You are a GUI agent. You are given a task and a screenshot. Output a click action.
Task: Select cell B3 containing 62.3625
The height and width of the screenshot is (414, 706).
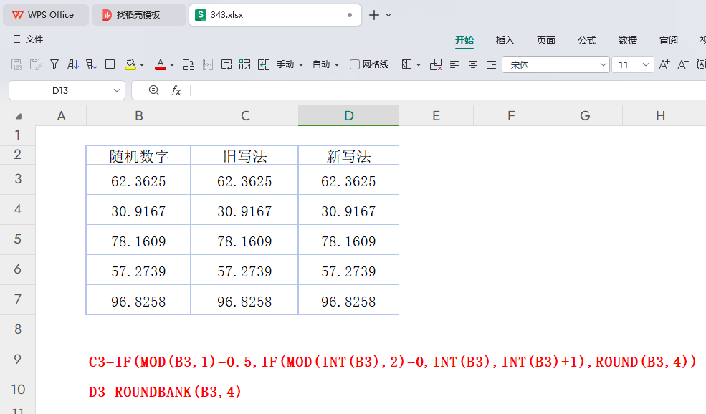click(x=138, y=181)
